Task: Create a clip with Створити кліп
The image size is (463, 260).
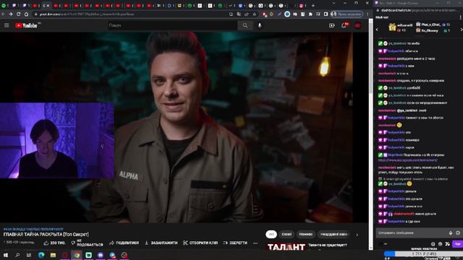Action: [x=200, y=243]
